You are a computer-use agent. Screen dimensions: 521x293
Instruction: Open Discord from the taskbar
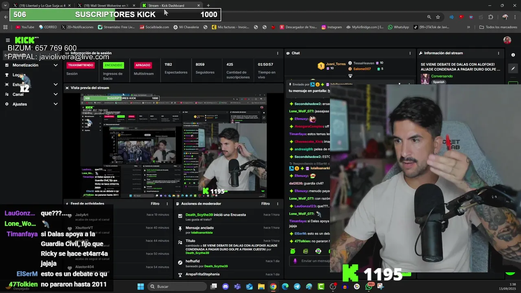(225, 286)
